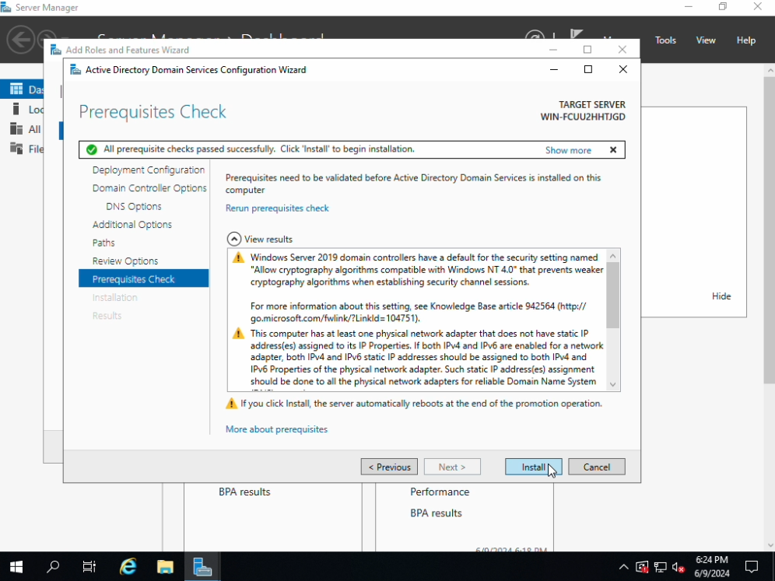Open Performance in right tile
The image size is (775, 581).
[x=440, y=492]
